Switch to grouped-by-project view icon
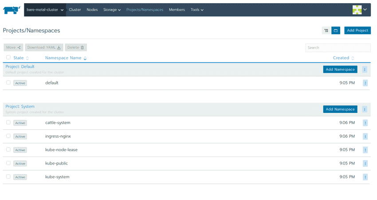Screen dimensions: 377x200 pos(336,31)
